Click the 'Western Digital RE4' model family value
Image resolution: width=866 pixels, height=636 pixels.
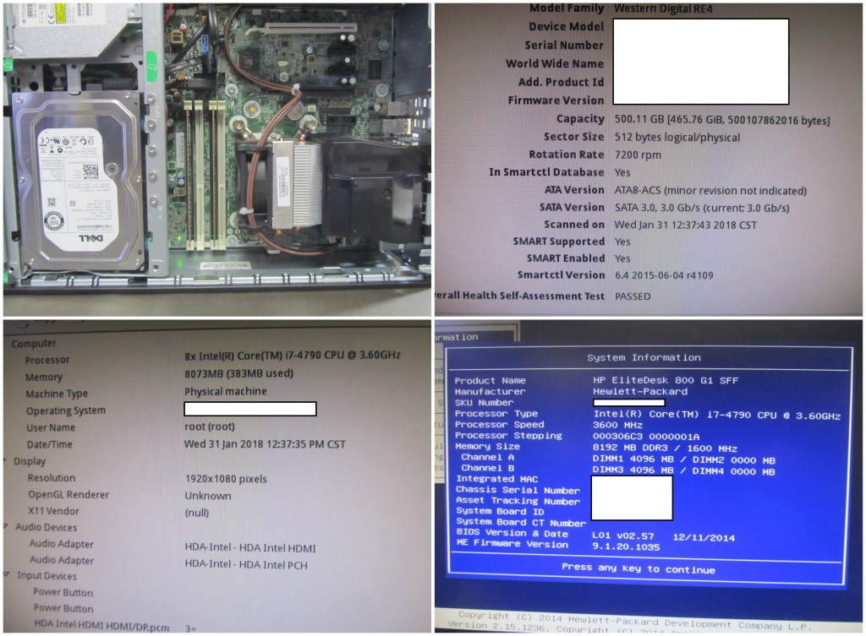(x=663, y=8)
